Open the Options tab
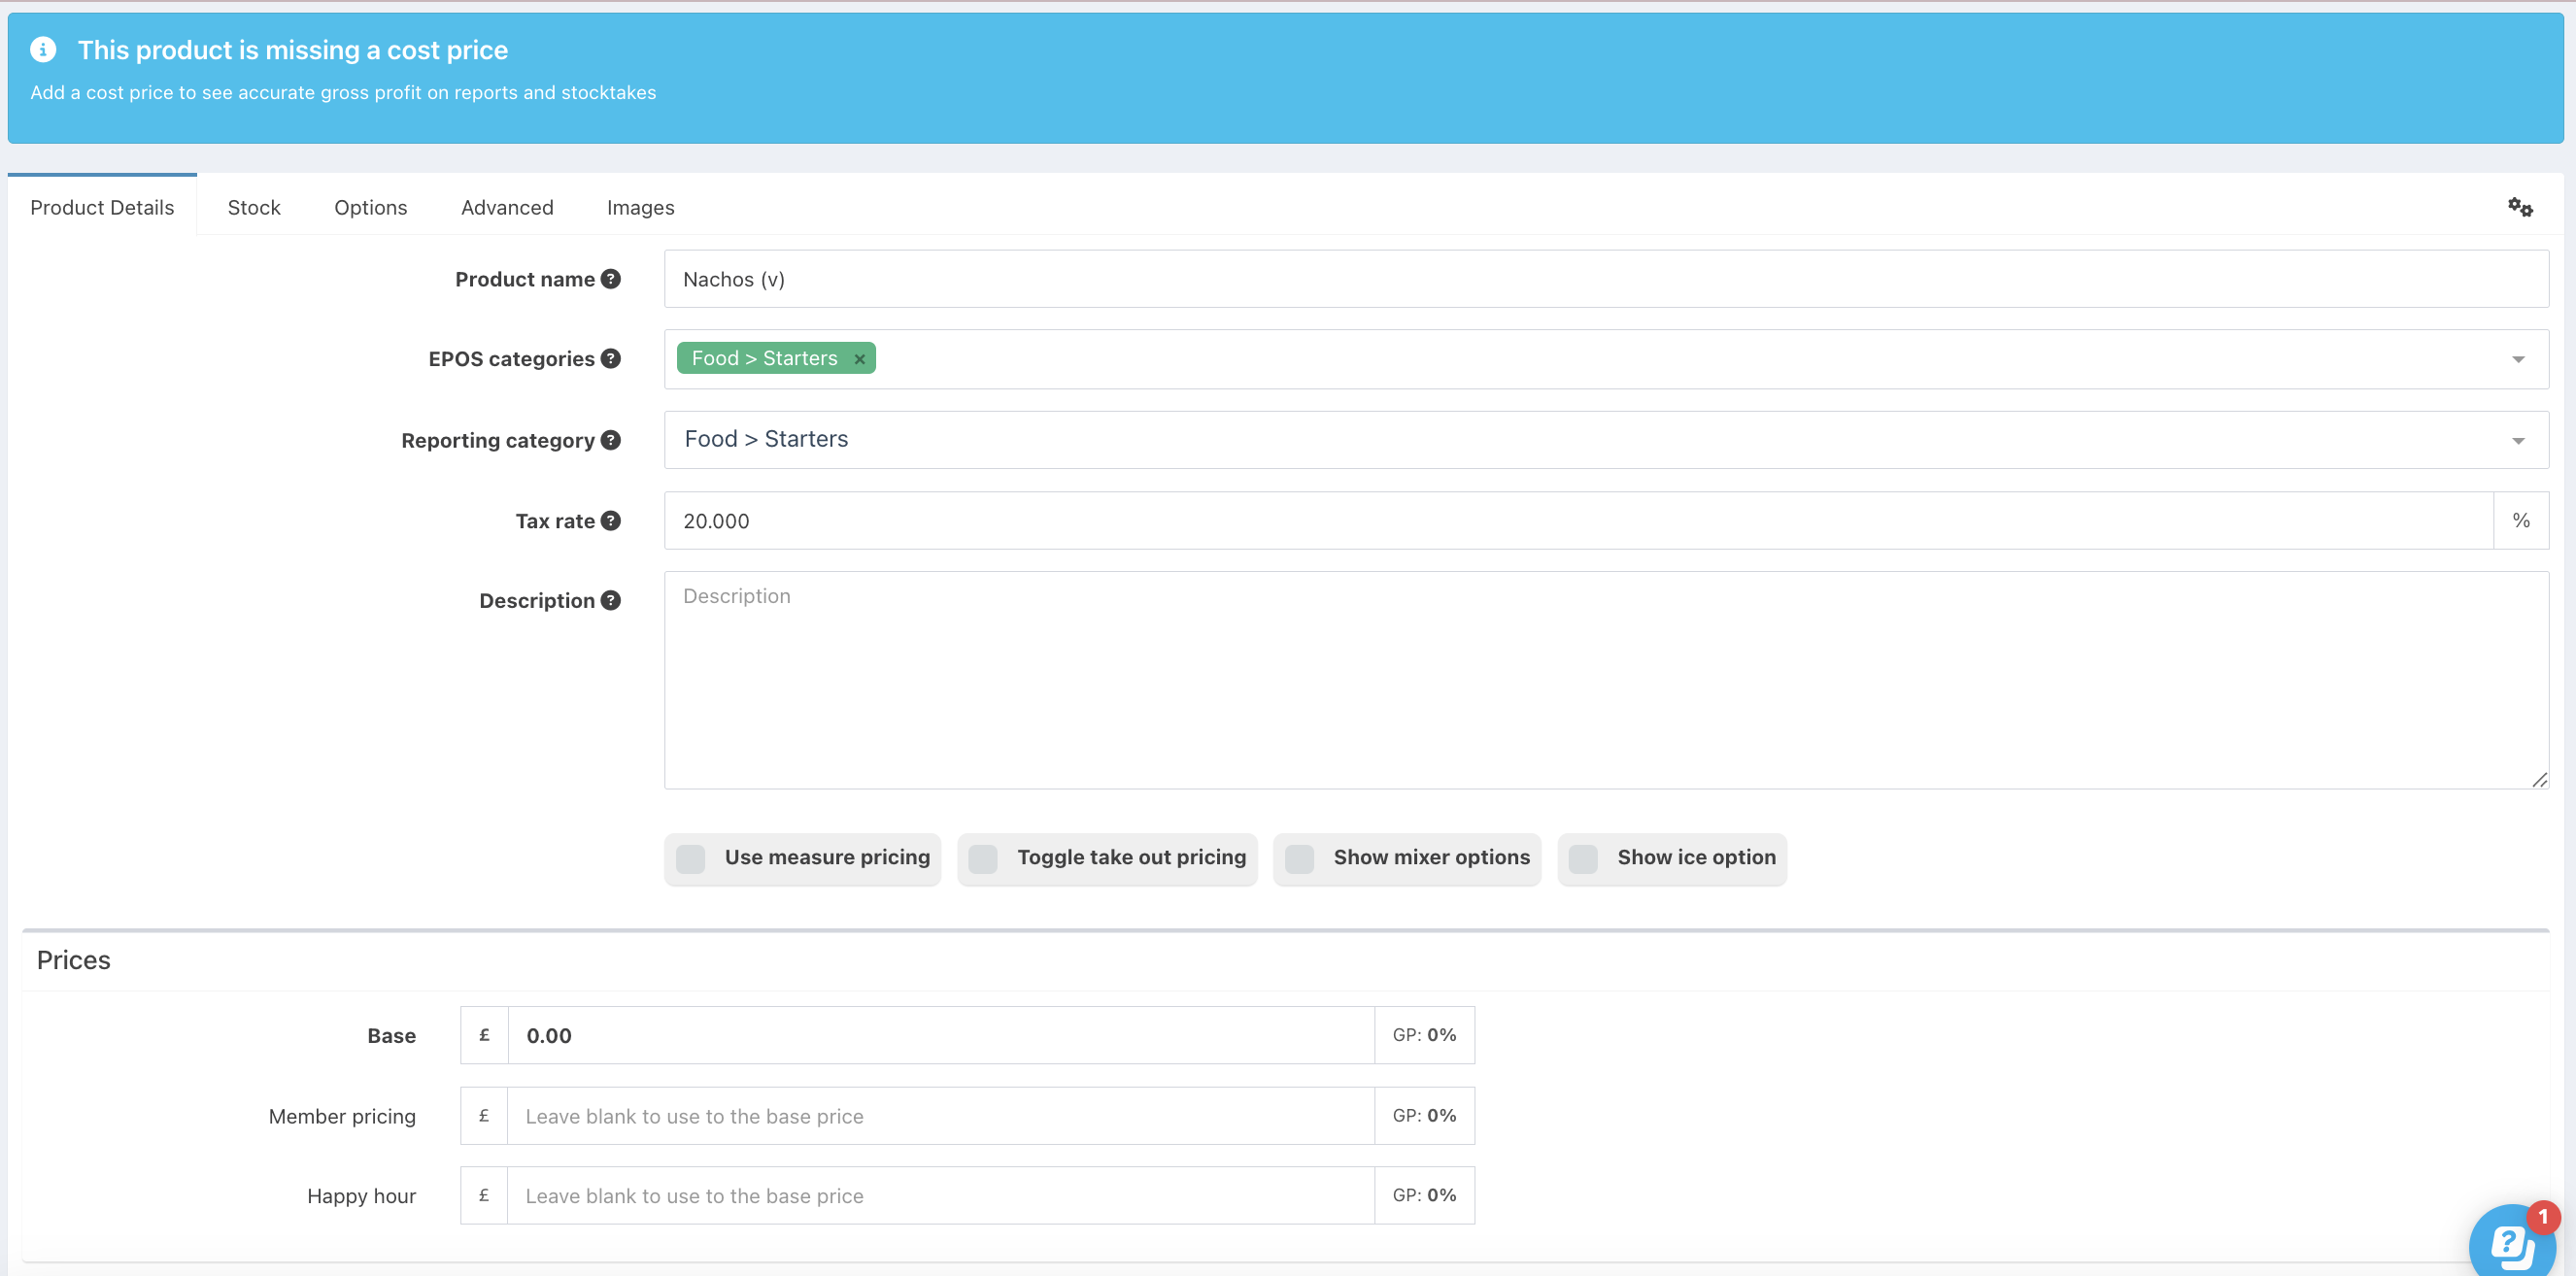The height and width of the screenshot is (1276, 2576). tap(371, 207)
